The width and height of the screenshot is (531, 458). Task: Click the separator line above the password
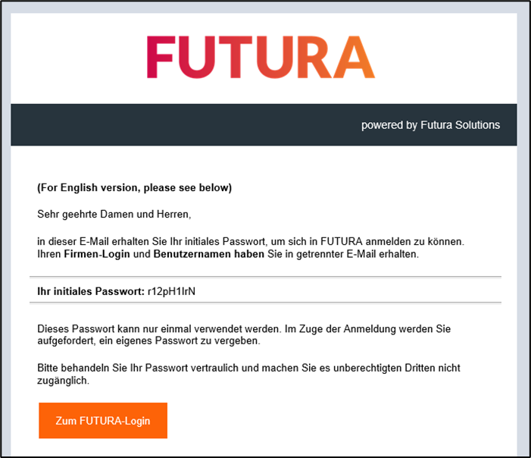tap(265, 277)
